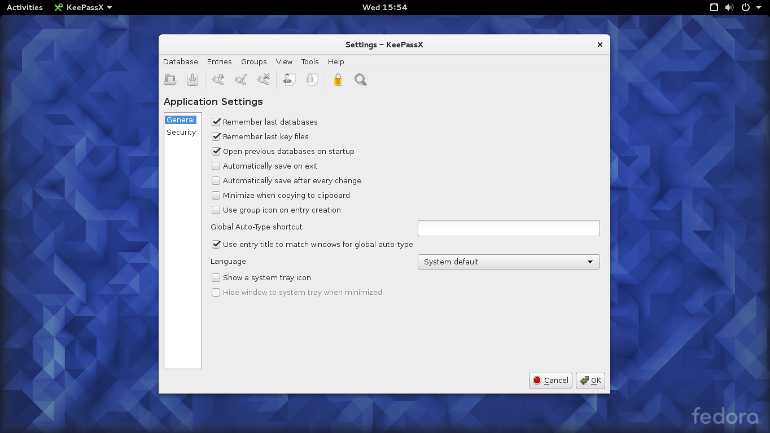Close the Settings – KeePassX window

[600, 45]
